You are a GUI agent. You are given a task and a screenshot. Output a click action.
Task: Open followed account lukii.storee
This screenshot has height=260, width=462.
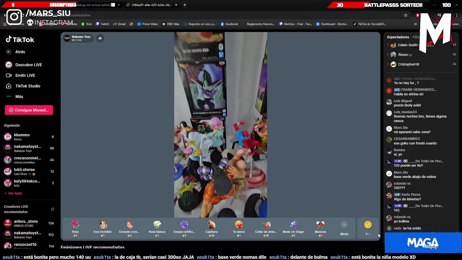coord(29,171)
